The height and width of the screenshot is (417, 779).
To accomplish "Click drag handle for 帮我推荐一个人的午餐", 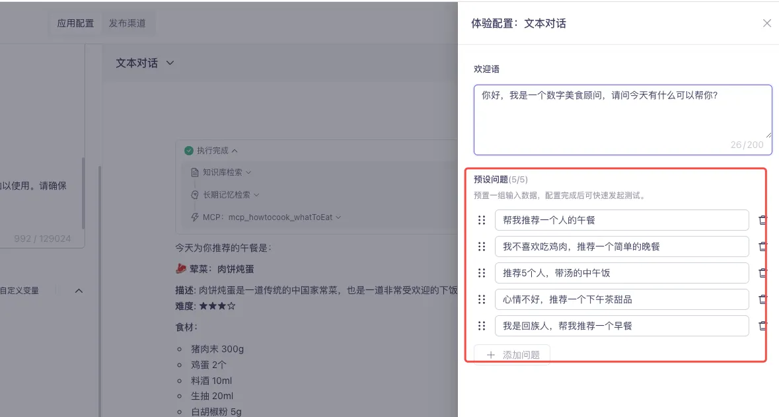I will coord(482,220).
